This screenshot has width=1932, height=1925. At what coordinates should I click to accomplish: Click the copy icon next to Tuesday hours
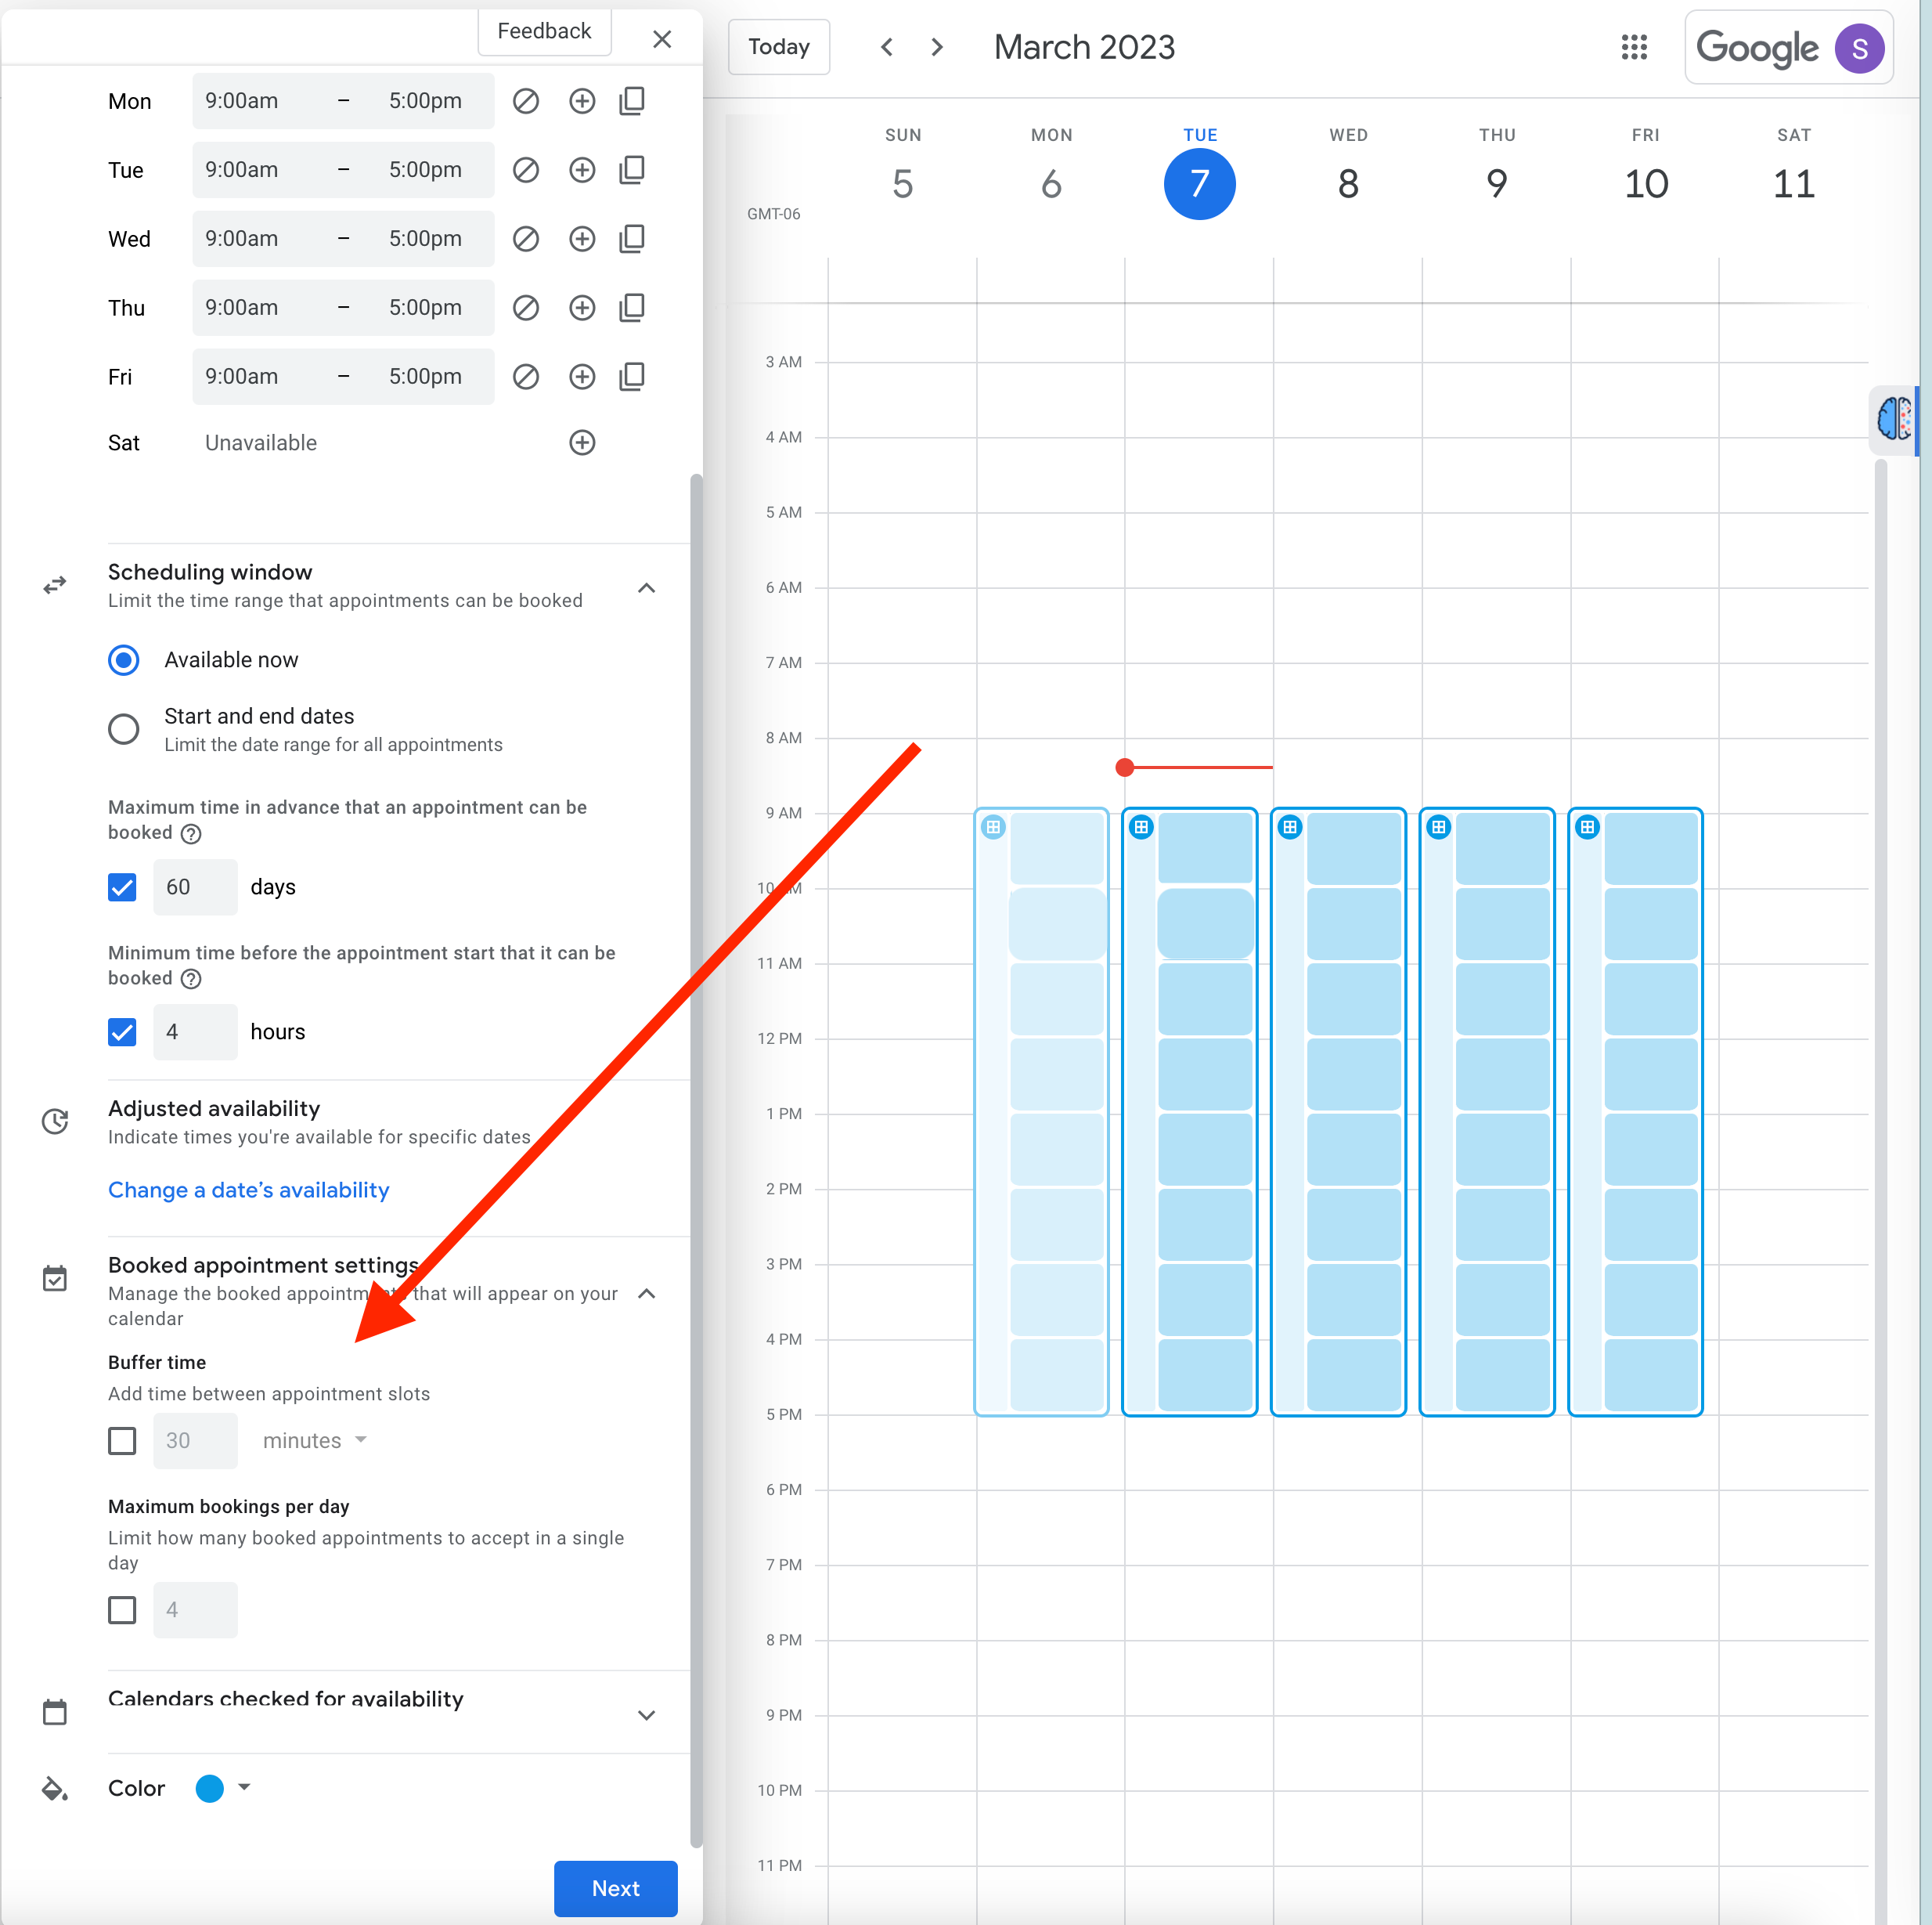tap(629, 169)
